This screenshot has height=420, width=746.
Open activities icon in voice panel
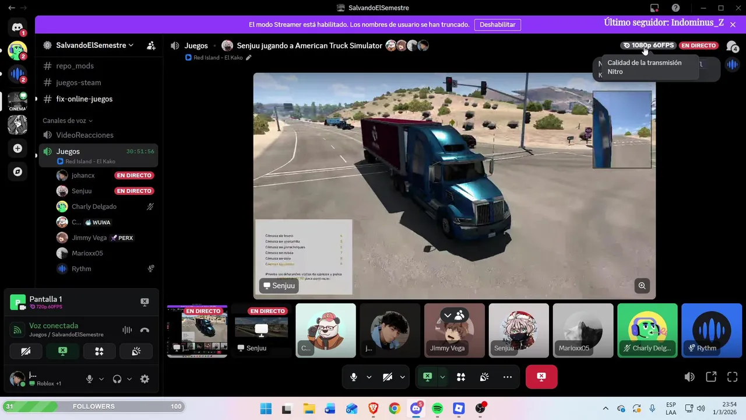click(99, 351)
